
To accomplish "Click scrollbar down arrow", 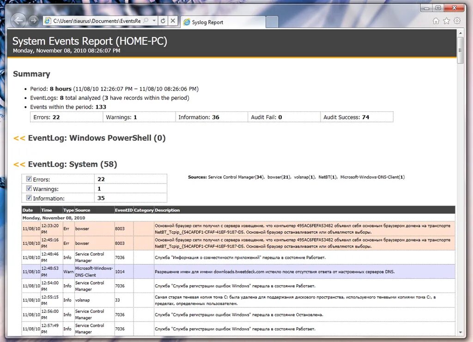I will 461,332.
